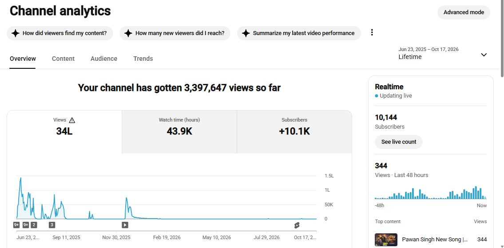This screenshot has width=504, height=248.
Task: Ask 'How did viewers find my content?'
Action: tap(60, 33)
